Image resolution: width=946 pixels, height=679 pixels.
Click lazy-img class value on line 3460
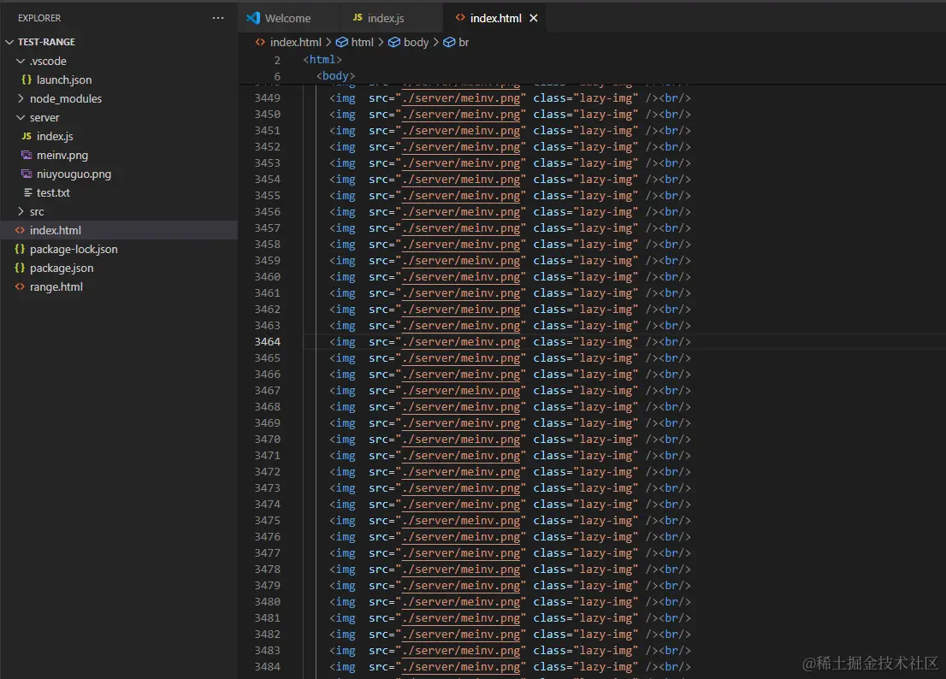(x=606, y=277)
